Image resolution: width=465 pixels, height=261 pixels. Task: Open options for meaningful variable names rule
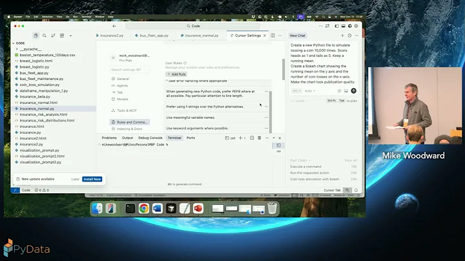tap(266, 118)
